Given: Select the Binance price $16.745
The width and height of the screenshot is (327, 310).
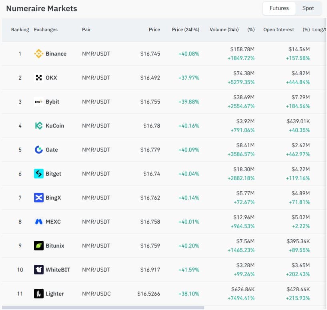Looking at the screenshot, I should (x=150, y=54).
